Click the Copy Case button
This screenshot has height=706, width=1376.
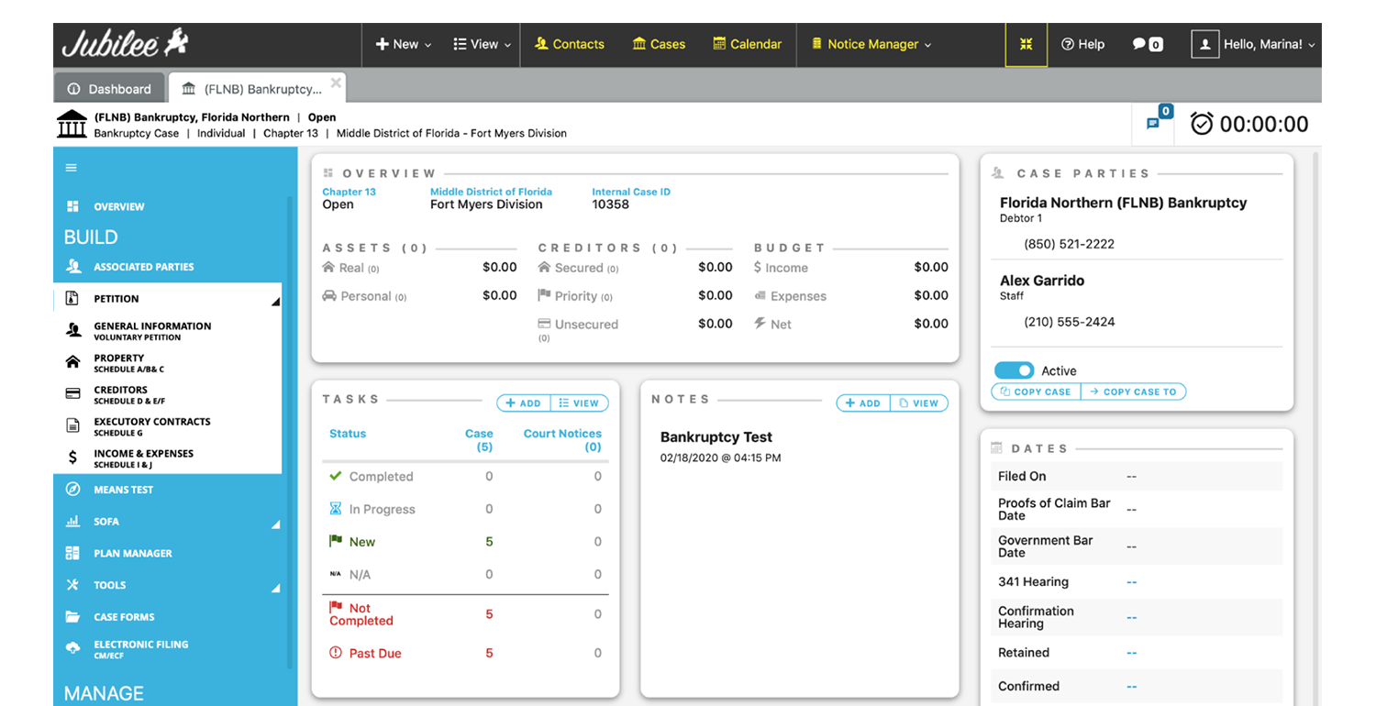click(1037, 392)
